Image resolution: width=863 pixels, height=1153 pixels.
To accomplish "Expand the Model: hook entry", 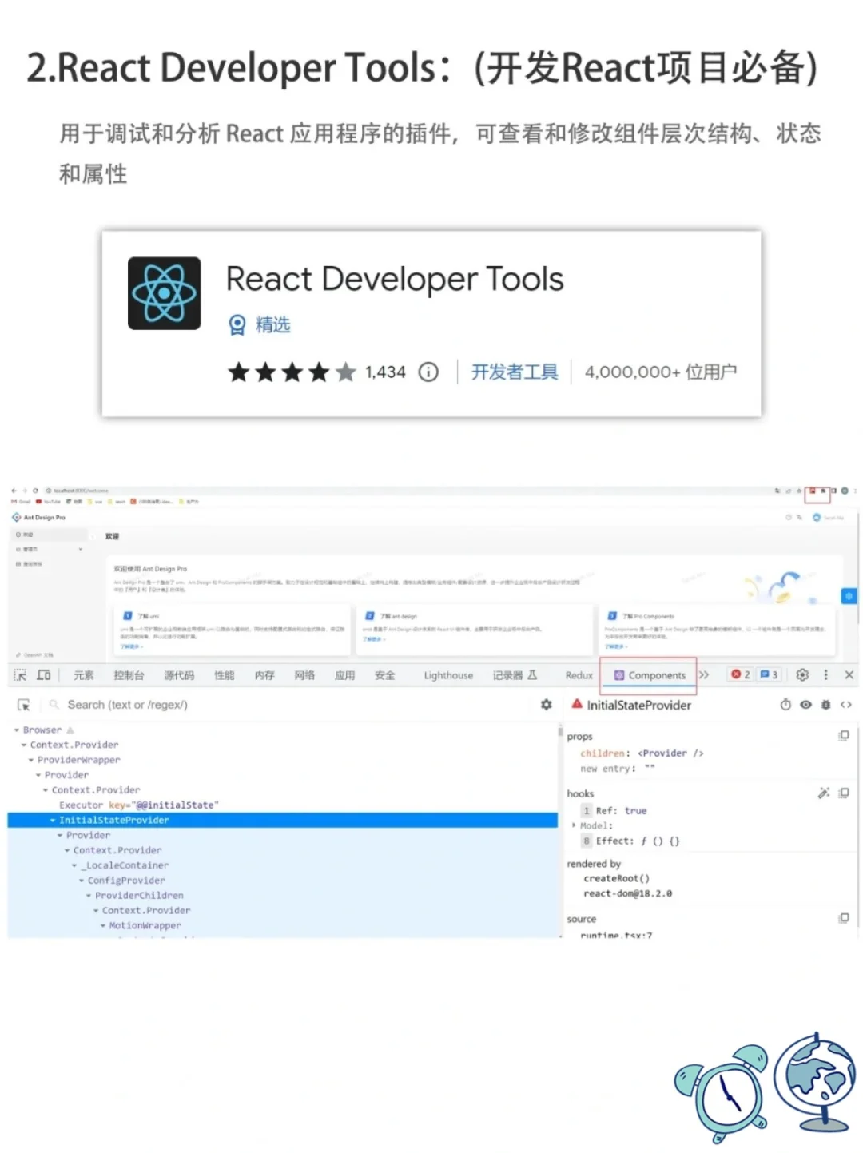I will [x=574, y=825].
